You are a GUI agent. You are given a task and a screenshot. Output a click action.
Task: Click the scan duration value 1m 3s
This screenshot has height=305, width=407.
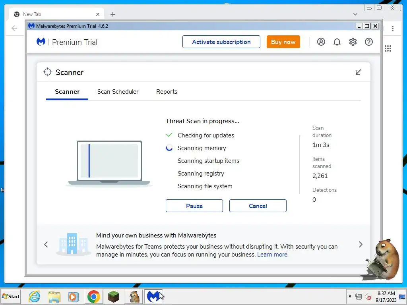pyautogui.click(x=321, y=145)
